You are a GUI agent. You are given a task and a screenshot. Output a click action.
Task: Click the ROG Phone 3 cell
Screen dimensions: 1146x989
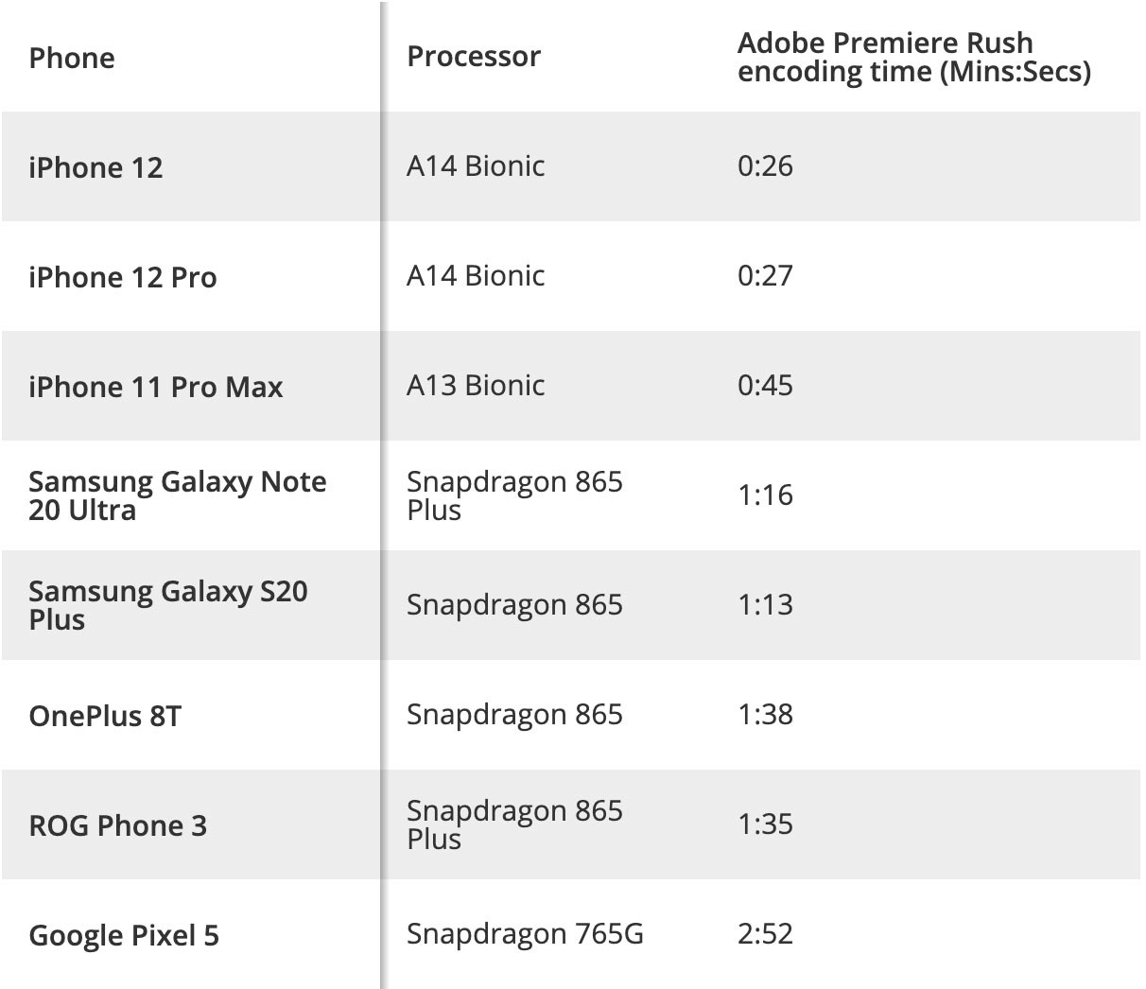(x=117, y=825)
